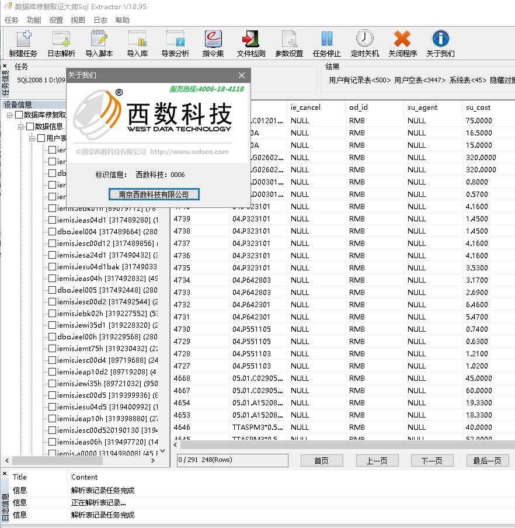
Task: Collapse the 数据信息 tree node
Action: (20, 127)
